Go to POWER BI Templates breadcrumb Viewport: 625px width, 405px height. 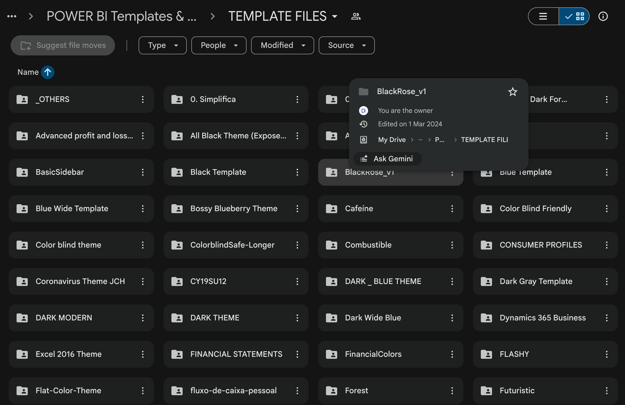(x=122, y=16)
